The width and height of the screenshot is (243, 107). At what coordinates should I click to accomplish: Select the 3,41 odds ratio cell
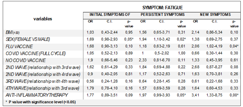(195, 95)
